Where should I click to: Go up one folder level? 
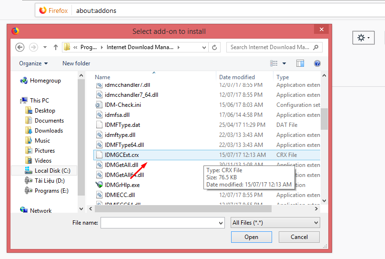56,47
